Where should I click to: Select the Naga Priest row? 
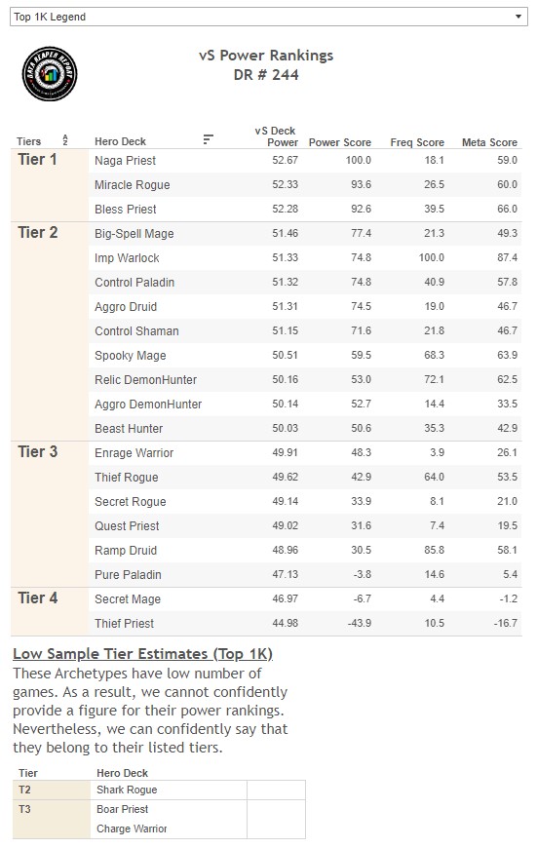click(x=305, y=160)
